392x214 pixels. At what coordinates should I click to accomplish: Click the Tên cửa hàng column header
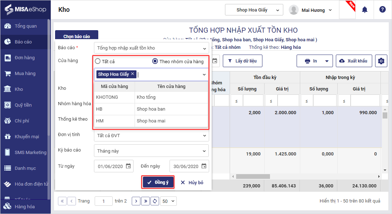click(171, 86)
